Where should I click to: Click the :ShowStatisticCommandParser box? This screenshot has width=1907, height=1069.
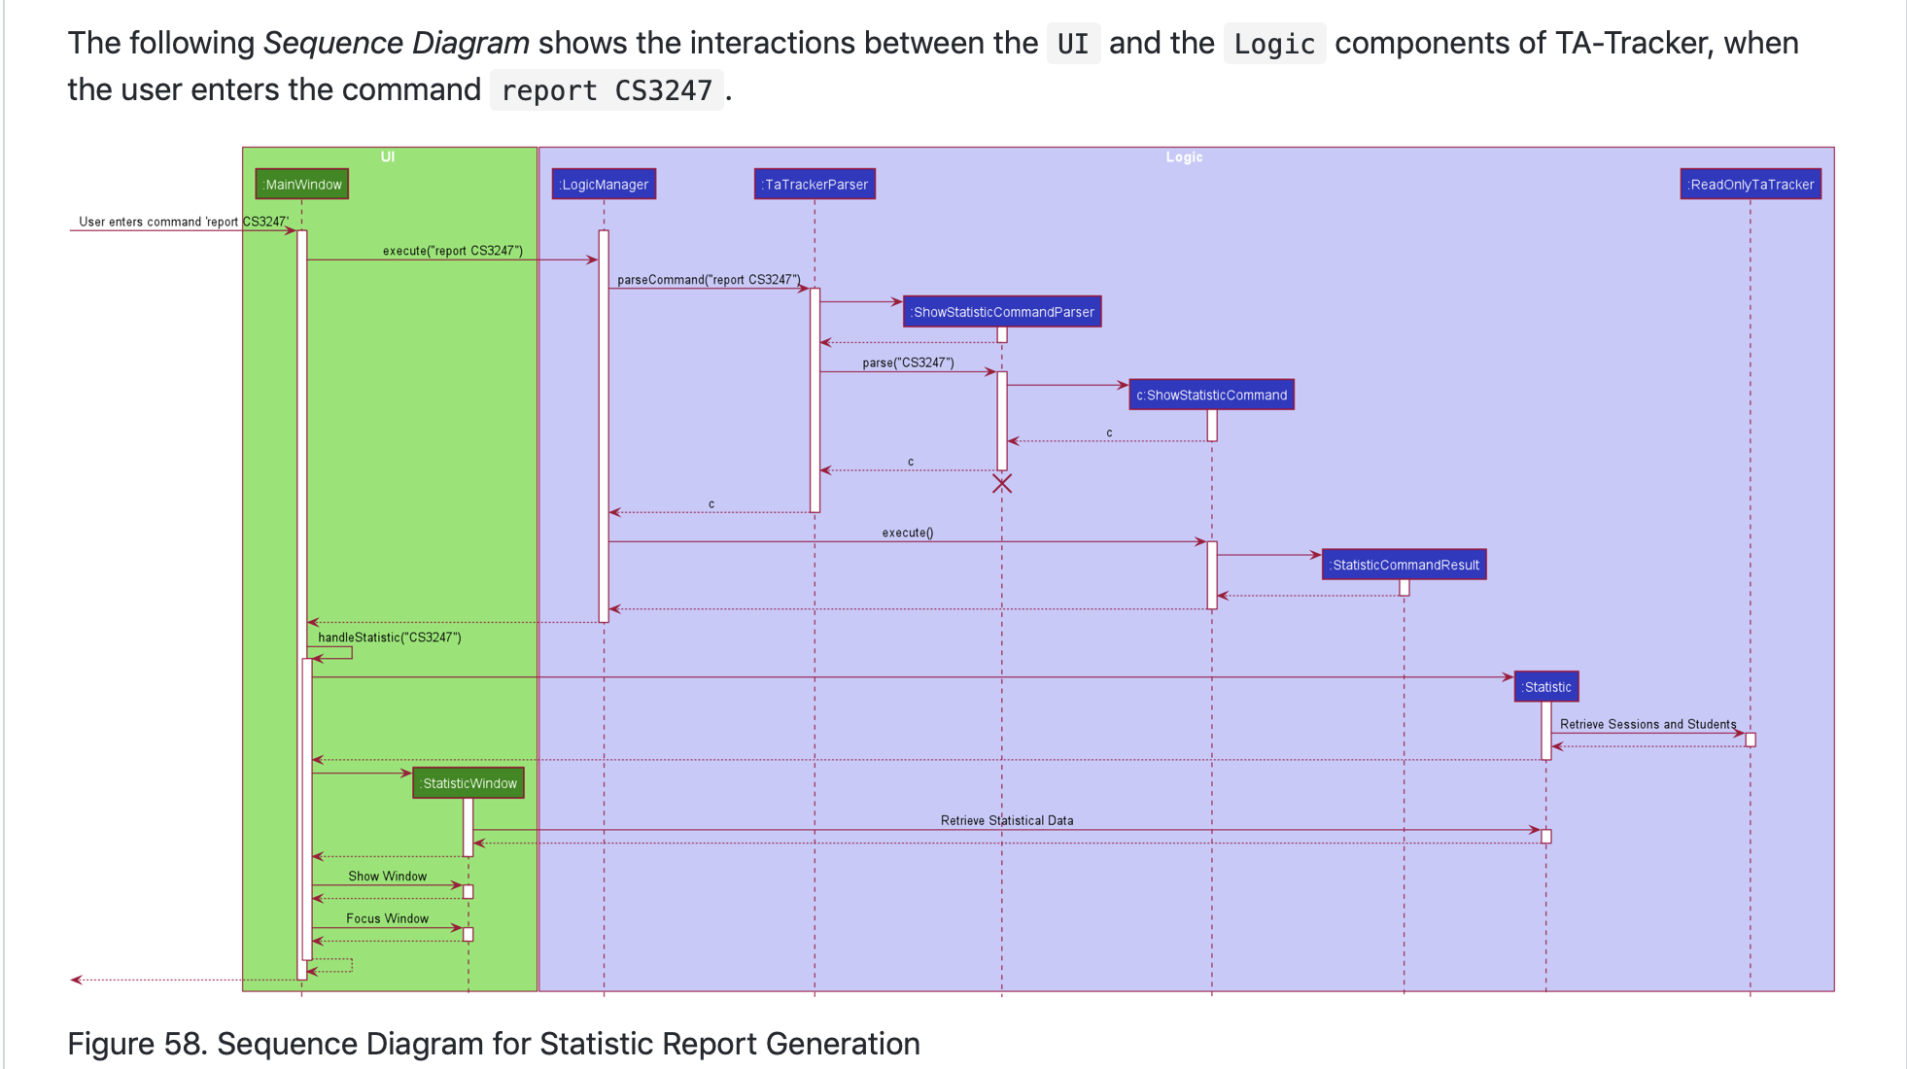click(x=1002, y=312)
